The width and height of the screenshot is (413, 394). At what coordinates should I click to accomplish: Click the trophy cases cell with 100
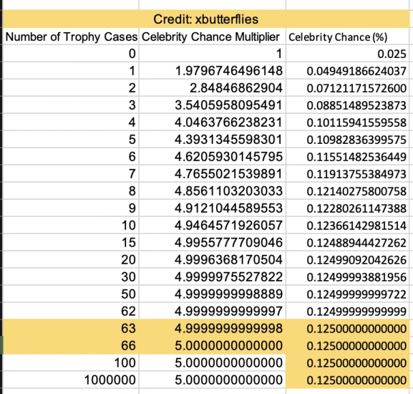(x=71, y=363)
